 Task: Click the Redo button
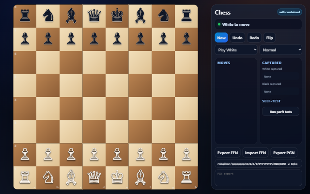tap(254, 38)
